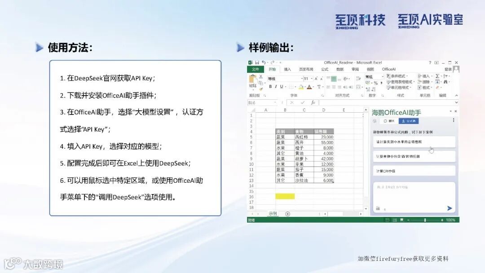485x273 pixels.
Task: Toggle Bold formatting in the ribbon
Action: pos(270,87)
